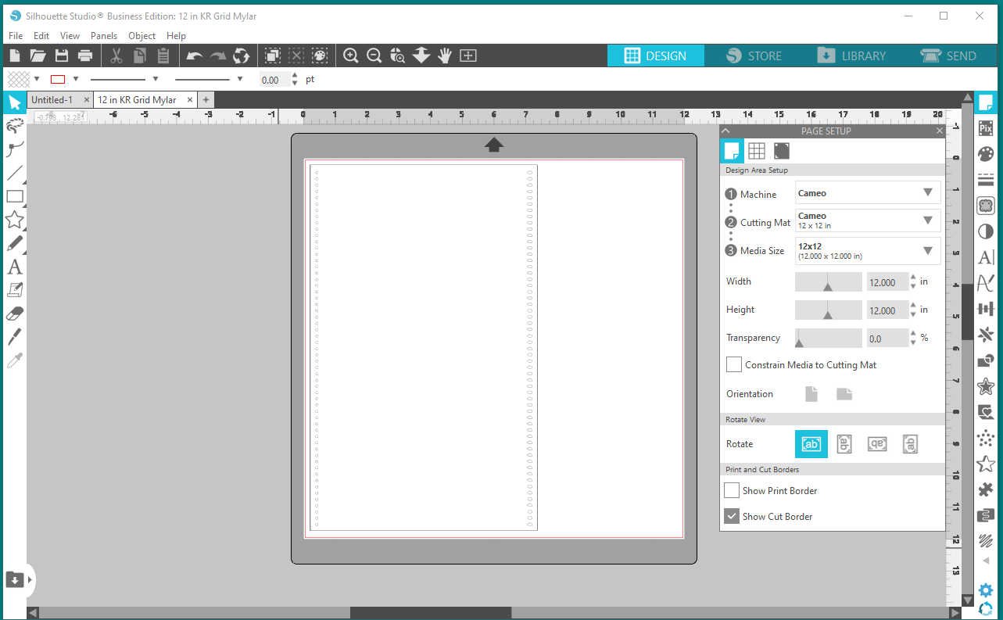The image size is (1003, 620).
Task: Enable Constrain Media to Cutting Mat
Action: pyautogui.click(x=733, y=364)
